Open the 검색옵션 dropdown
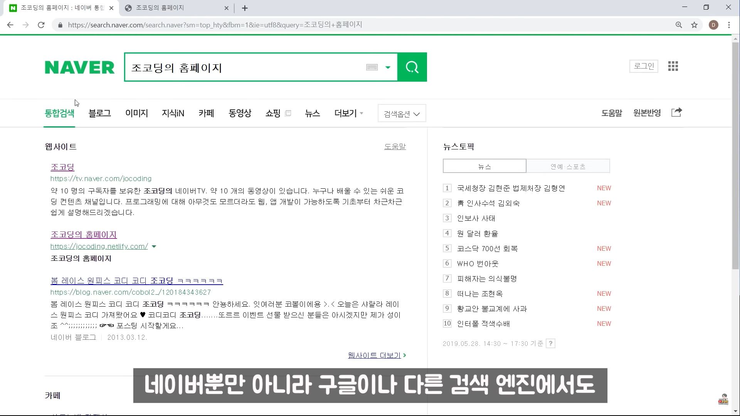The width and height of the screenshot is (740, 416). pyautogui.click(x=402, y=114)
